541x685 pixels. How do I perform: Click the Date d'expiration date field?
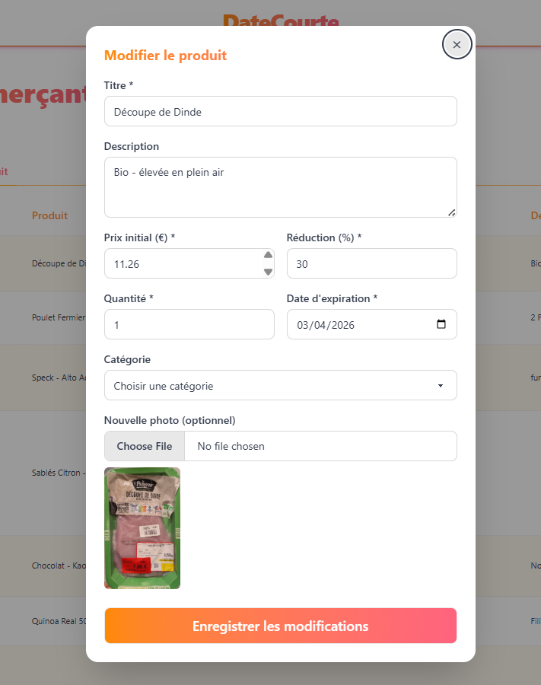371,324
